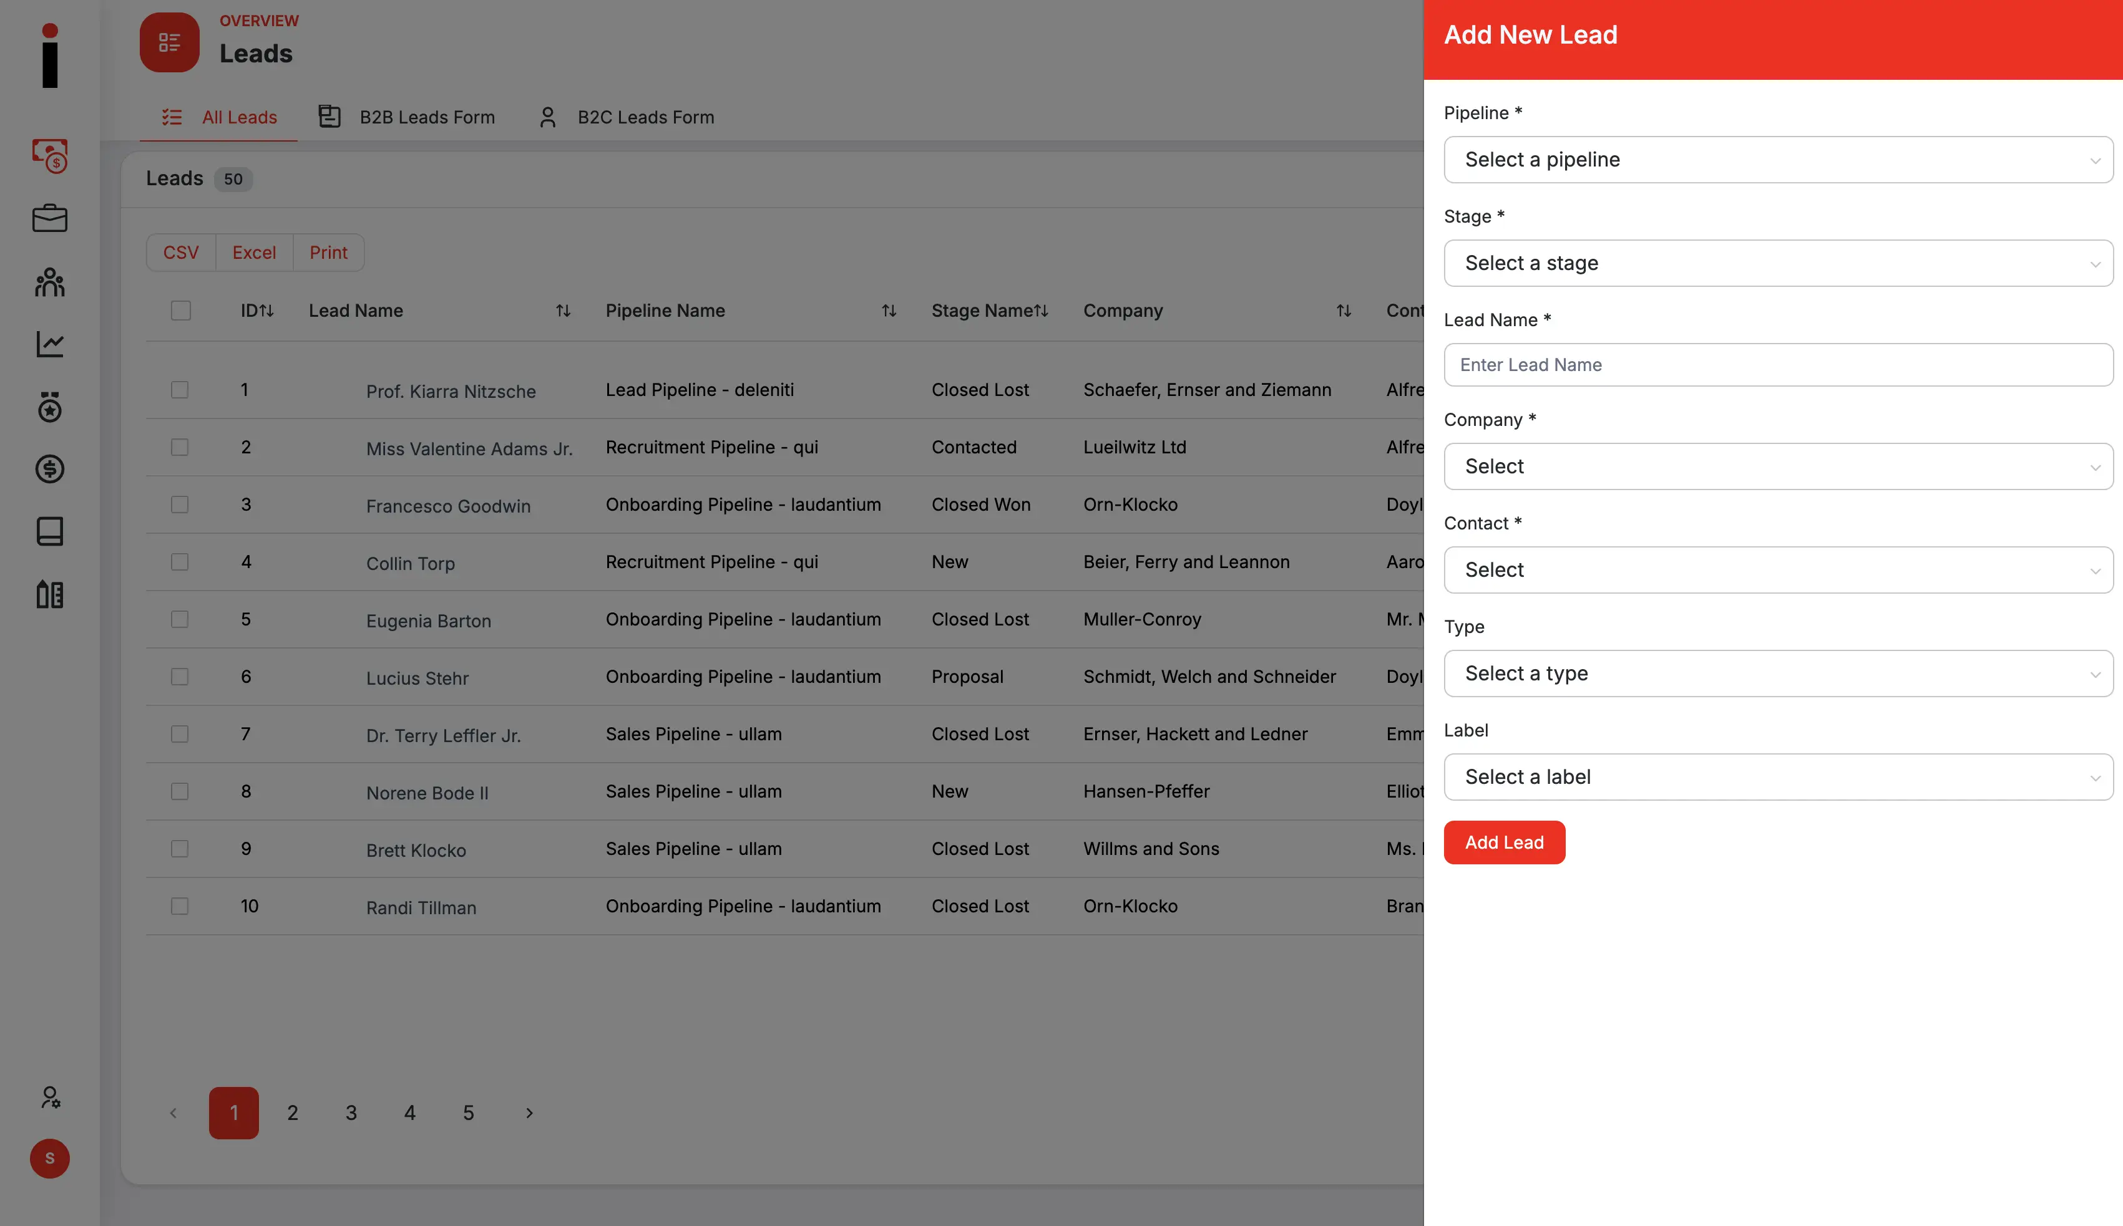Check the box for Miss Valentine Adams Jr.
The image size is (2123, 1226).
pyautogui.click(x=180, y=447)
